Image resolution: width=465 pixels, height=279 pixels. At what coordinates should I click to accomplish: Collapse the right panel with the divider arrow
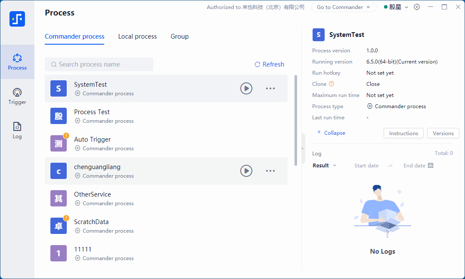click(302, 149)
